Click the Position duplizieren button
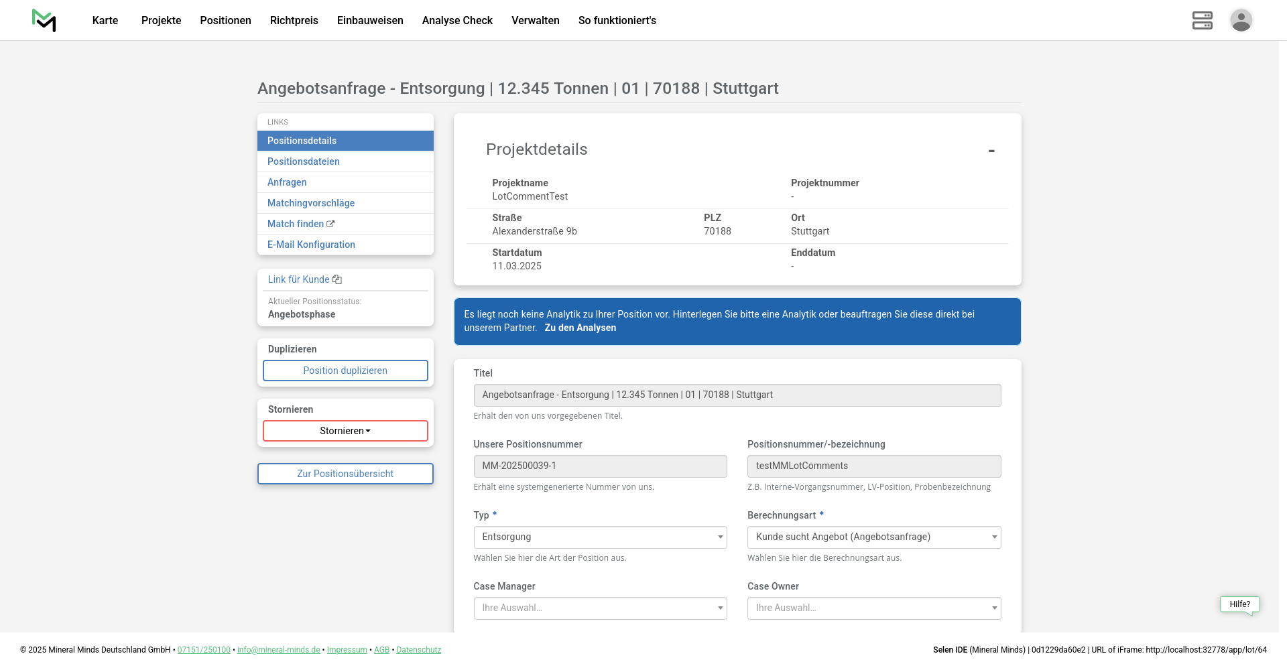Viewport: 1287px width, 666px height. coord(345,371)
